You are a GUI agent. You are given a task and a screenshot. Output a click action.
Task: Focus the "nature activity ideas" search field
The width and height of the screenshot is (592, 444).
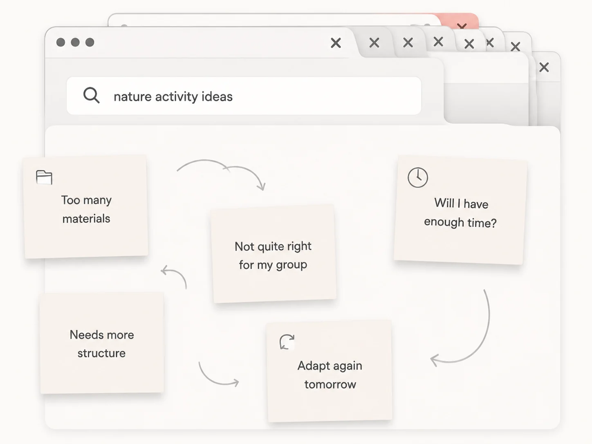click(x=244, y=96)
